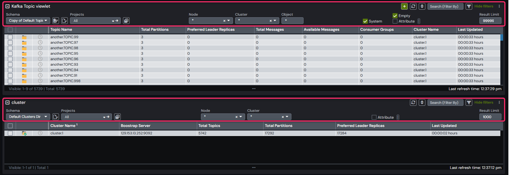Screen dimensions: 510x175
Task: Open attribute options dots in cluster viewlet
Action: pyautogui.click(x=398, y=117)
